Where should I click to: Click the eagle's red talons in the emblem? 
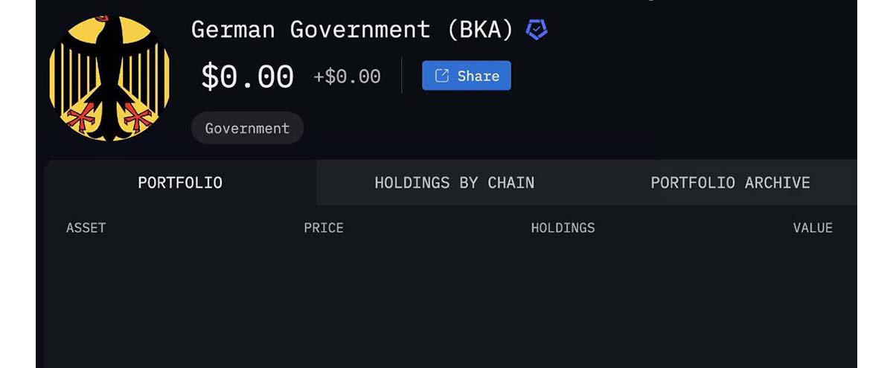(109, 117)
